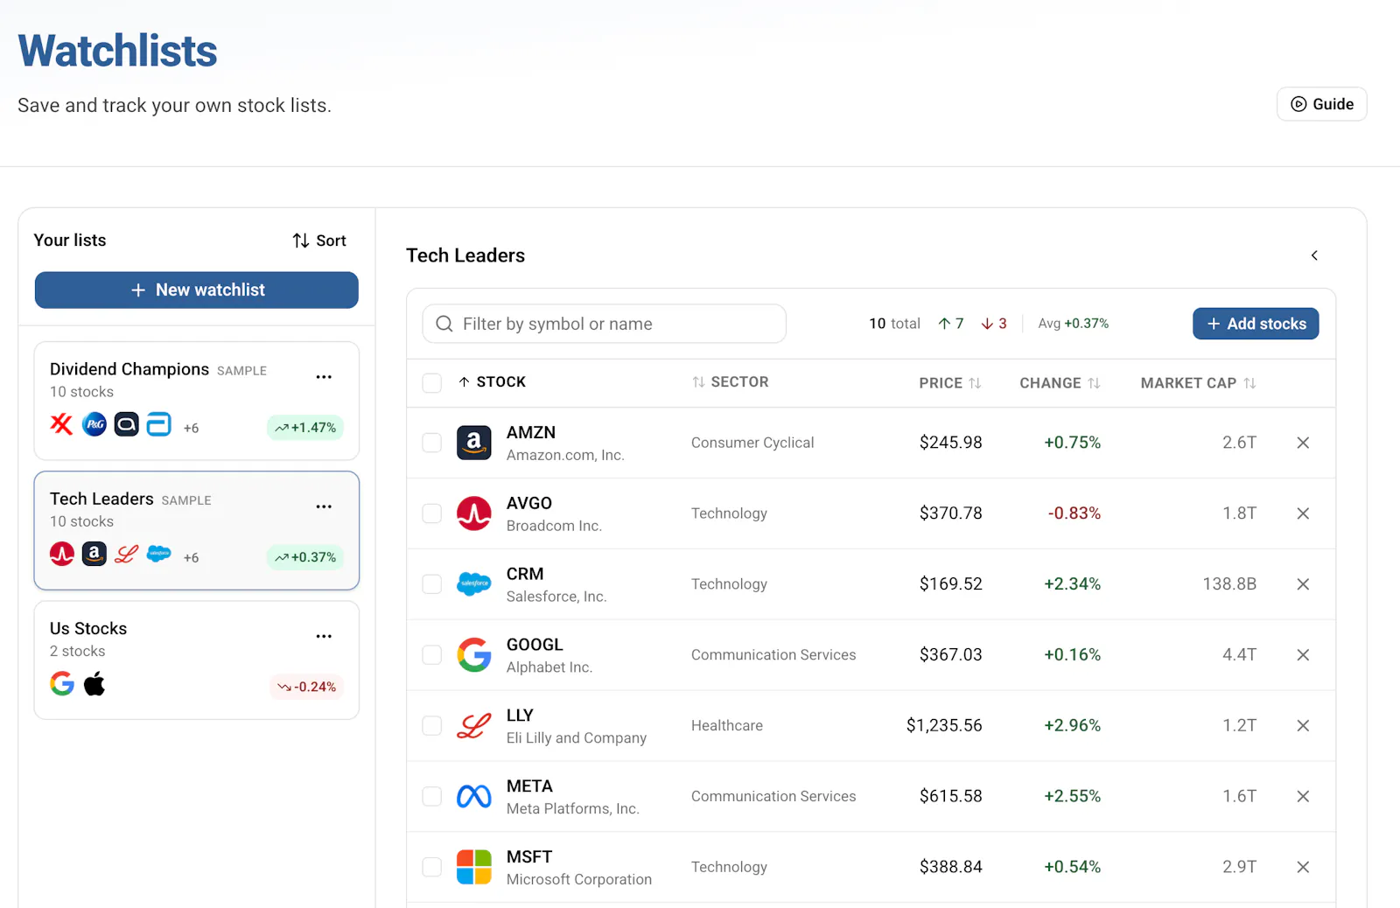
Task: Click the losers count down-arrow 3
Action: 994,324
